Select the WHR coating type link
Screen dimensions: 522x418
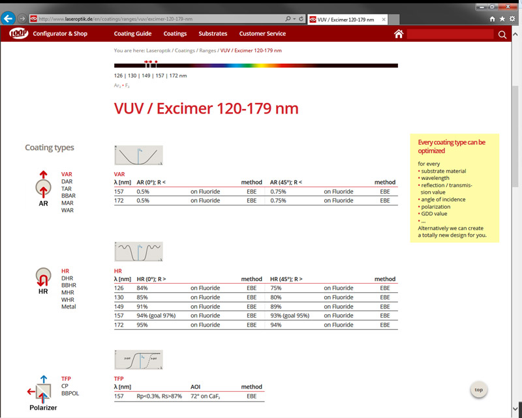coord(68,299)
